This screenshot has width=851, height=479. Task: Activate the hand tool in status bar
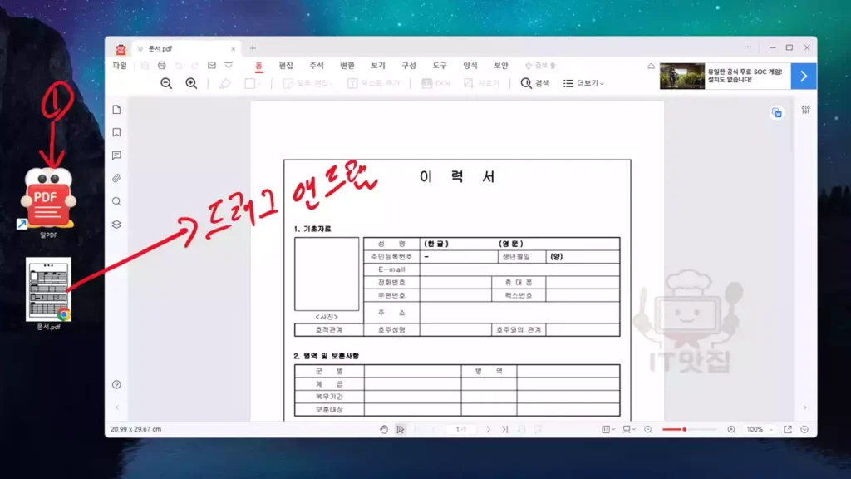point(384,429)
